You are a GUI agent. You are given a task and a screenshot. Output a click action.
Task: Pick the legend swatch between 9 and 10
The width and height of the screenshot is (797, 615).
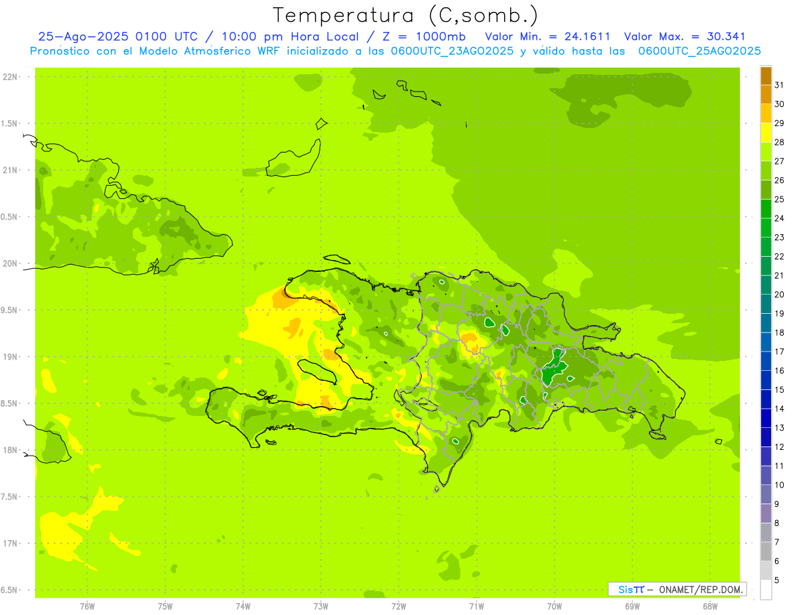click(766, 495)
